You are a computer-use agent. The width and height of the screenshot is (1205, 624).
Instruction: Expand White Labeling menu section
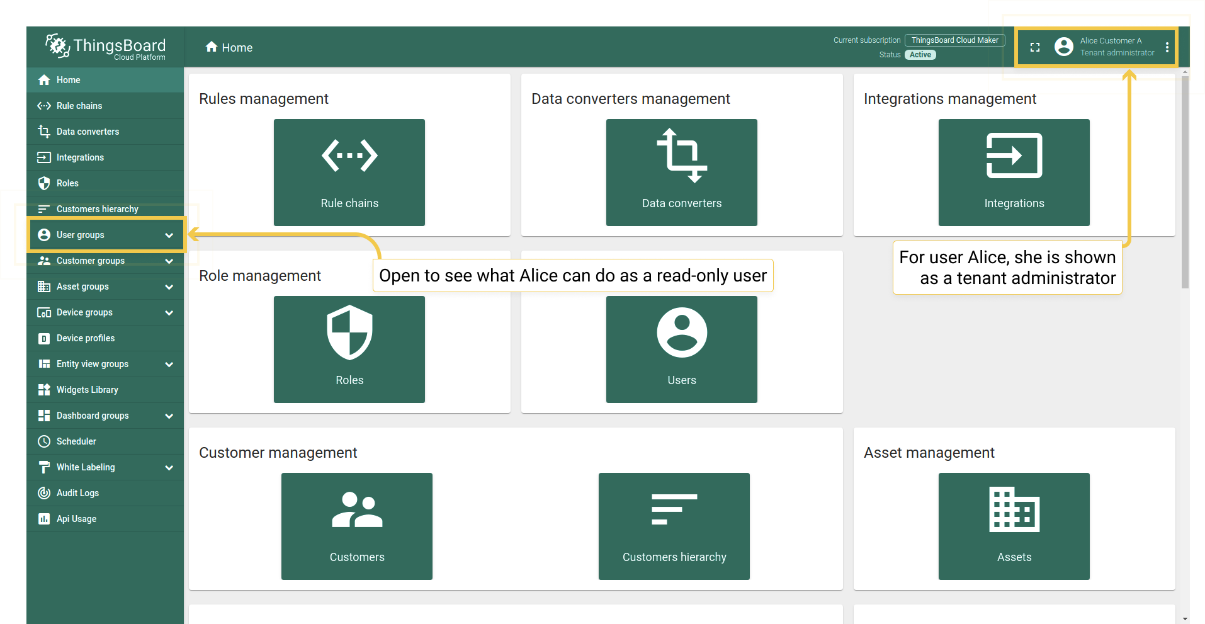[x=169, y=468]
